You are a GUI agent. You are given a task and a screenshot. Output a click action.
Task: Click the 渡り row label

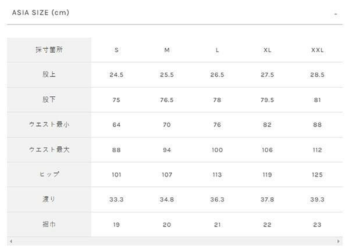coord(49,200)
